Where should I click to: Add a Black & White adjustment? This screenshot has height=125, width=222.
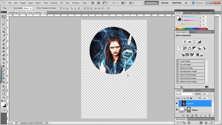[194, 48]
